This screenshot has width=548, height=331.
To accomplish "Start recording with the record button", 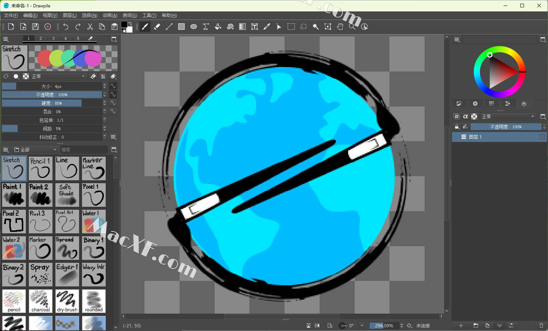I will [48, 27].
